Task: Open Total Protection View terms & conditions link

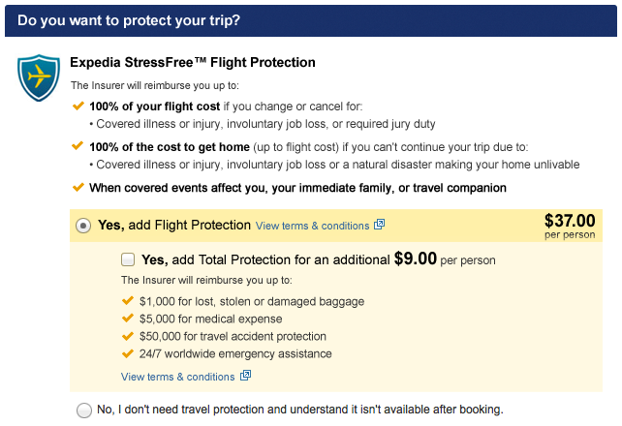Action: point(177,377)
